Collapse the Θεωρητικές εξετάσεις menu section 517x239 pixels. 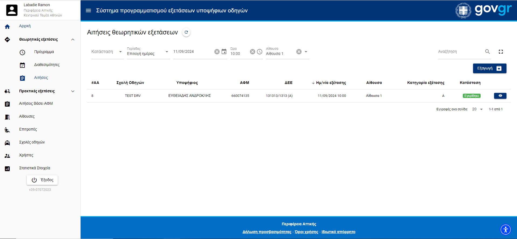click(x=73, y=40)
